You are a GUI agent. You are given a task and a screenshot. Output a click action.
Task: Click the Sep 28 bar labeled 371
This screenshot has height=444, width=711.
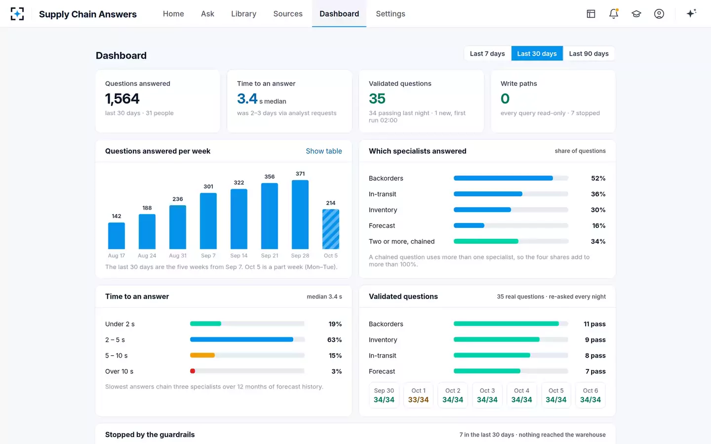(x=300, y=215)
